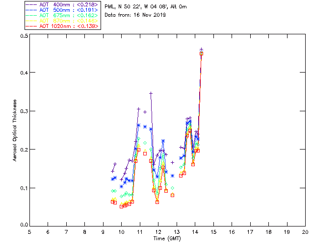Image resolution: width=314 pixels, height=251 pixels.
Task: Click the 'Data from: 16 Nov 2019' text
Action: pyautogui.click(x=135, y=15)
